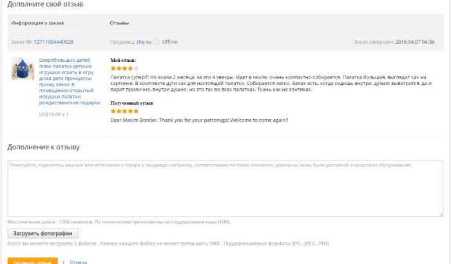Click the Отзывы column header
Image resolution: width=451 pixels, height=264 pixels.
(120, 23)
